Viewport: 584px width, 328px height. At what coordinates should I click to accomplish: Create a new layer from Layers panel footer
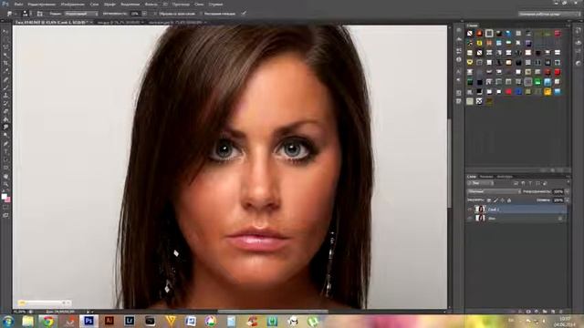552,312
